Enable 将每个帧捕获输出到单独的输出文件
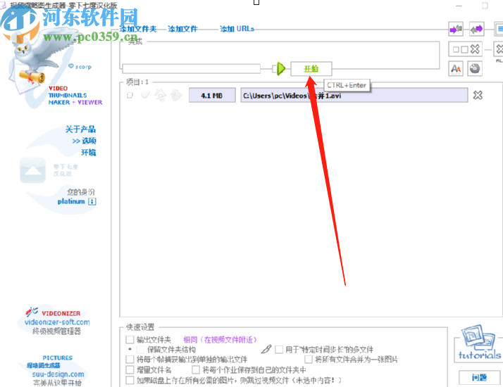 [130, 359]
